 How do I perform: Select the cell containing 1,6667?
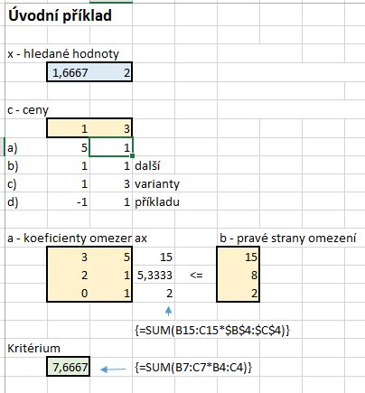point(69,72)
